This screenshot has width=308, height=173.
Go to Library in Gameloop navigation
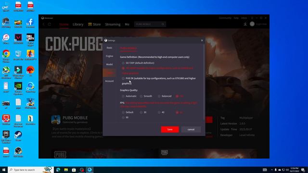(x=78, y=25)
